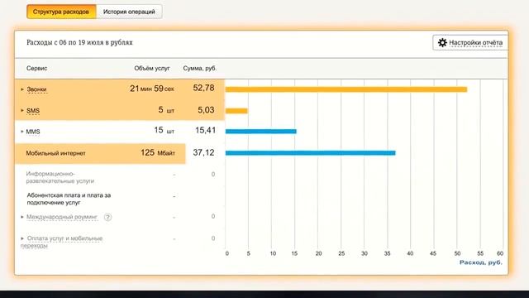This screenshot has height=298, width=529.
Task: Expand the Международный роуминг row arrow
Action: (22, 217)
